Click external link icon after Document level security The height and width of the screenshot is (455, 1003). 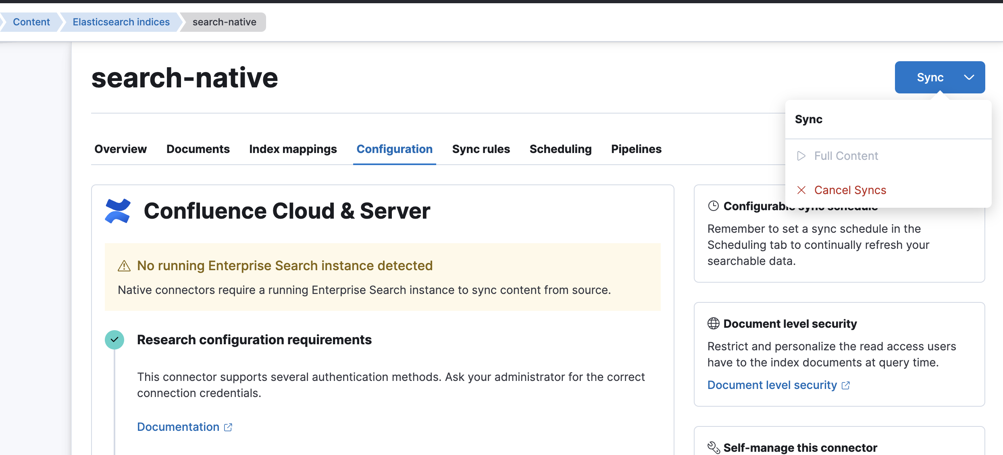pos(846,385)
